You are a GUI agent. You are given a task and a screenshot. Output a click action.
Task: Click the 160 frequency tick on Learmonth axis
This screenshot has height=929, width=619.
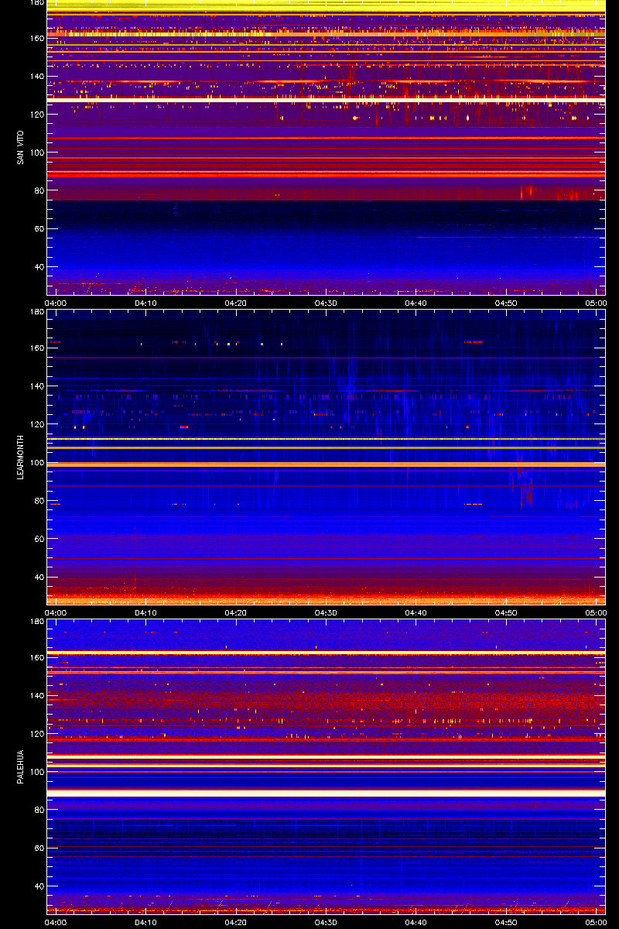pyautogui.click(x=36, y=348)
